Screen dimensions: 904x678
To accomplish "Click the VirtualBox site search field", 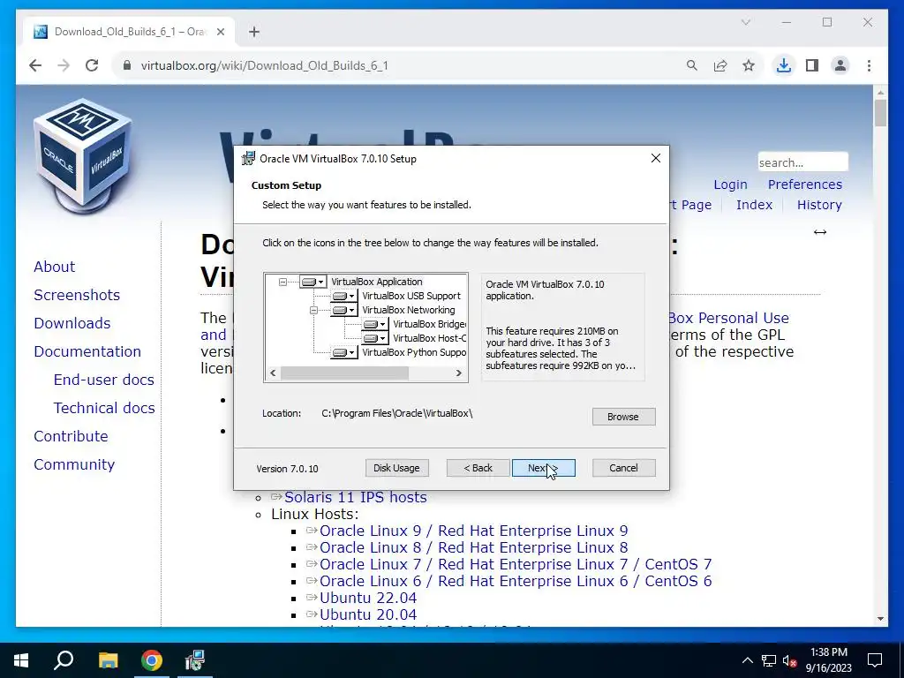I will [802, 162].
